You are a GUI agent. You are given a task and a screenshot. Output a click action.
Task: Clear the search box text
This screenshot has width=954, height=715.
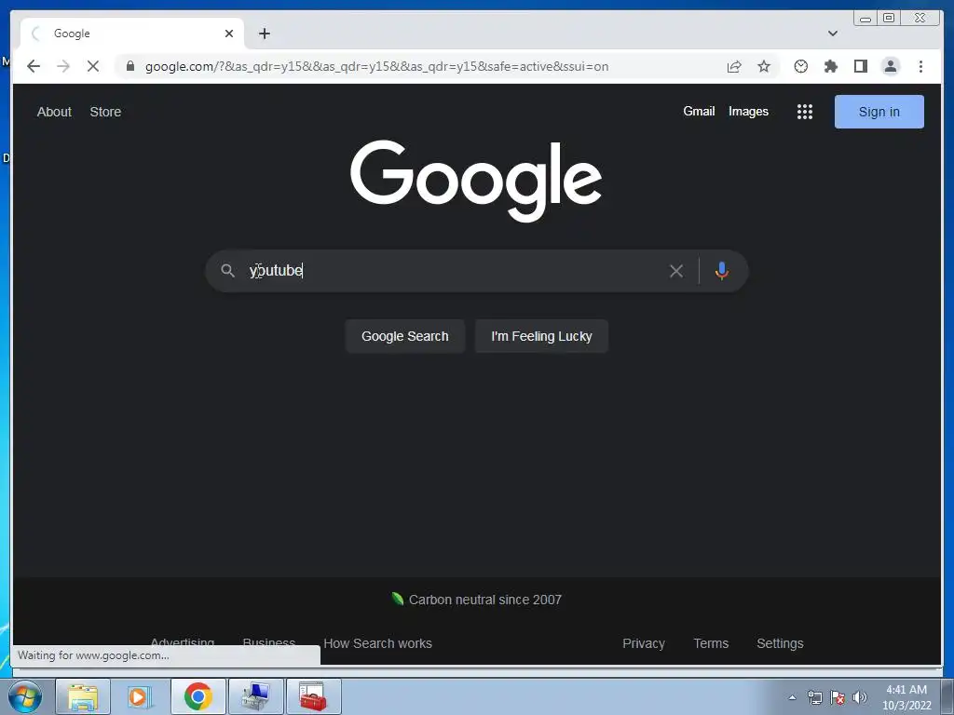(x=676, y=271)
